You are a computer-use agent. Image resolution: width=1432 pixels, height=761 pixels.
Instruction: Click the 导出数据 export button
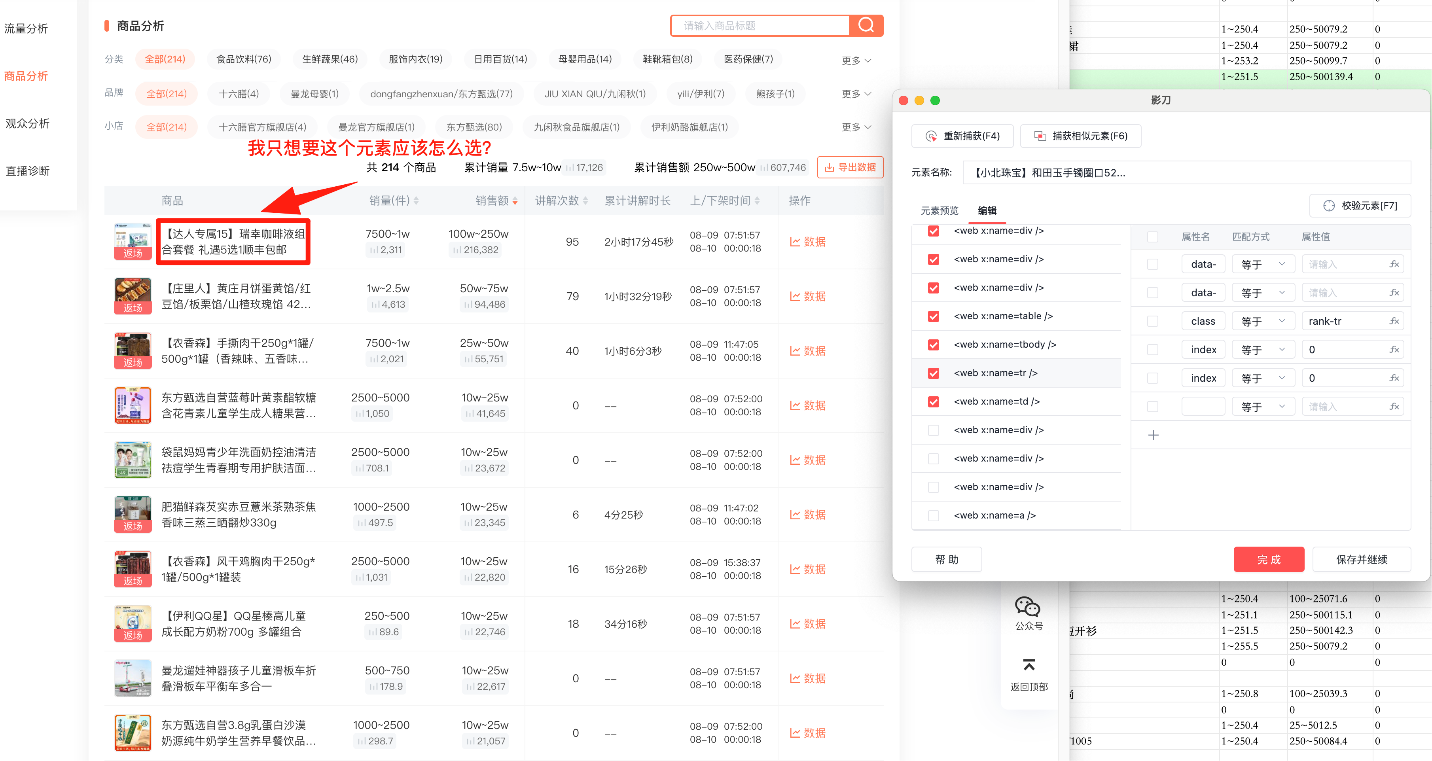[850, 167]
